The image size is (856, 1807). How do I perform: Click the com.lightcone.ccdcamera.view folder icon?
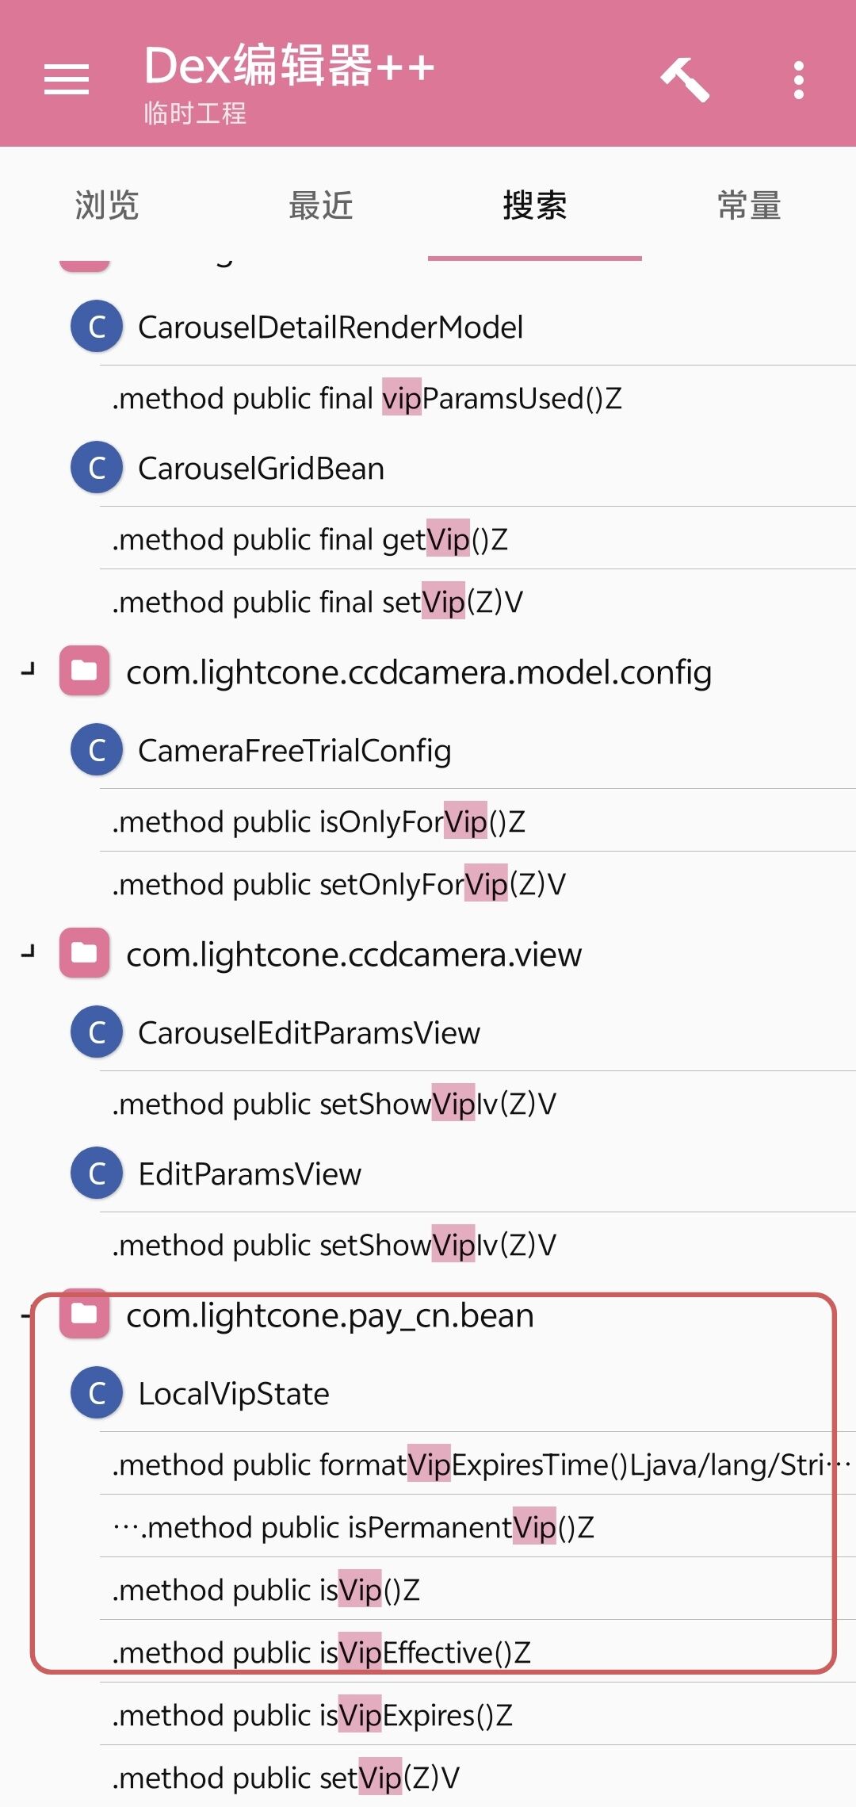point(84,952)
